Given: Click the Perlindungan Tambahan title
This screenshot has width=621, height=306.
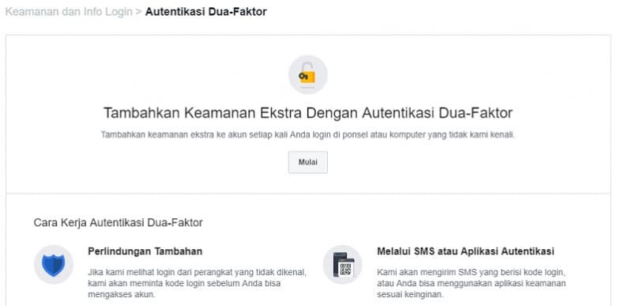Looking at the screenshot, I should coord(145,251).
